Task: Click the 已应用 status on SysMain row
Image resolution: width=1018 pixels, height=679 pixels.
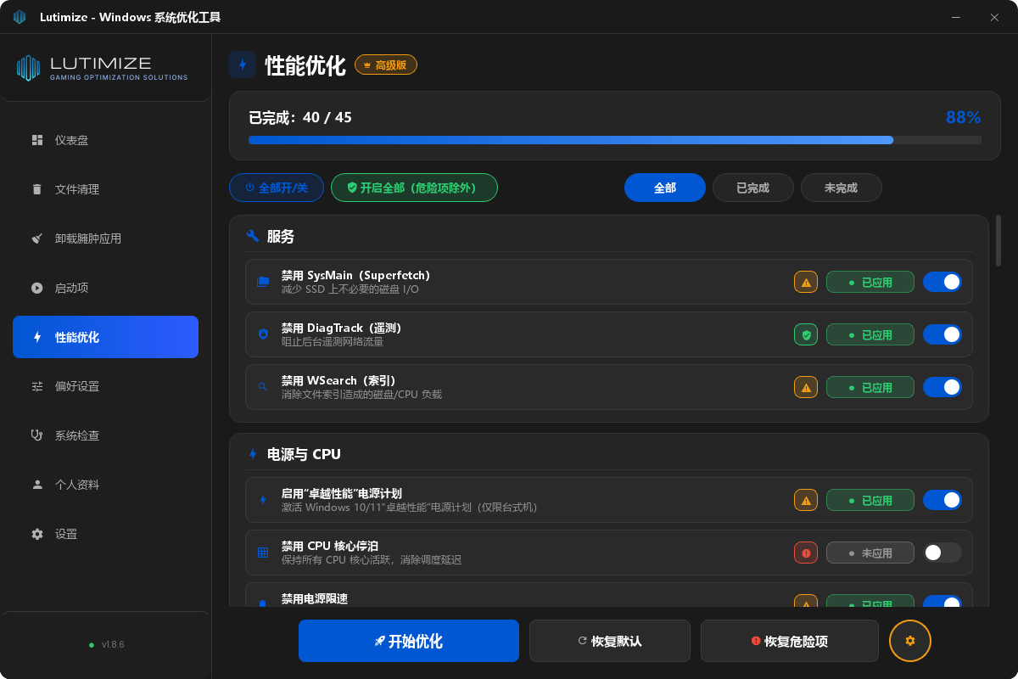Action: click(870, 283)
